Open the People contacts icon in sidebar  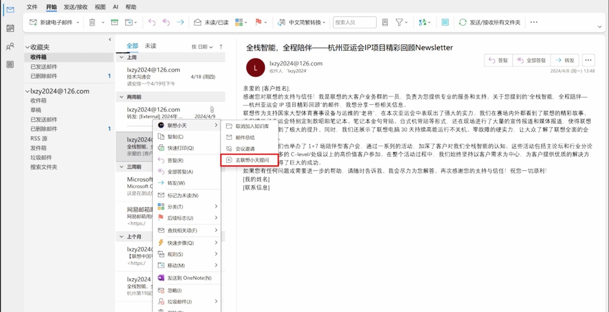[x=10, y=47]
